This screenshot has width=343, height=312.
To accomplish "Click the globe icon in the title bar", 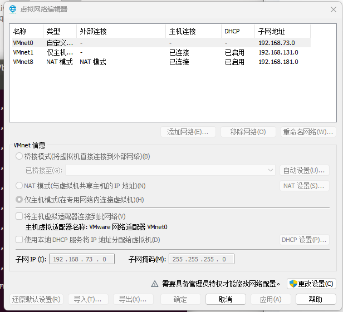I will pos(13,9).
